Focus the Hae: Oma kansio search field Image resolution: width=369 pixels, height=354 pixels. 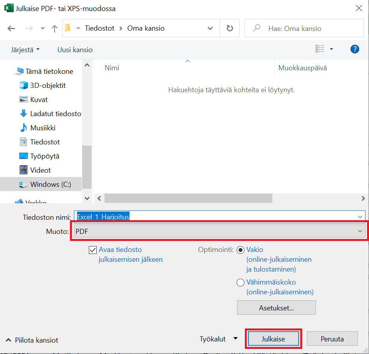pos(304,28)
